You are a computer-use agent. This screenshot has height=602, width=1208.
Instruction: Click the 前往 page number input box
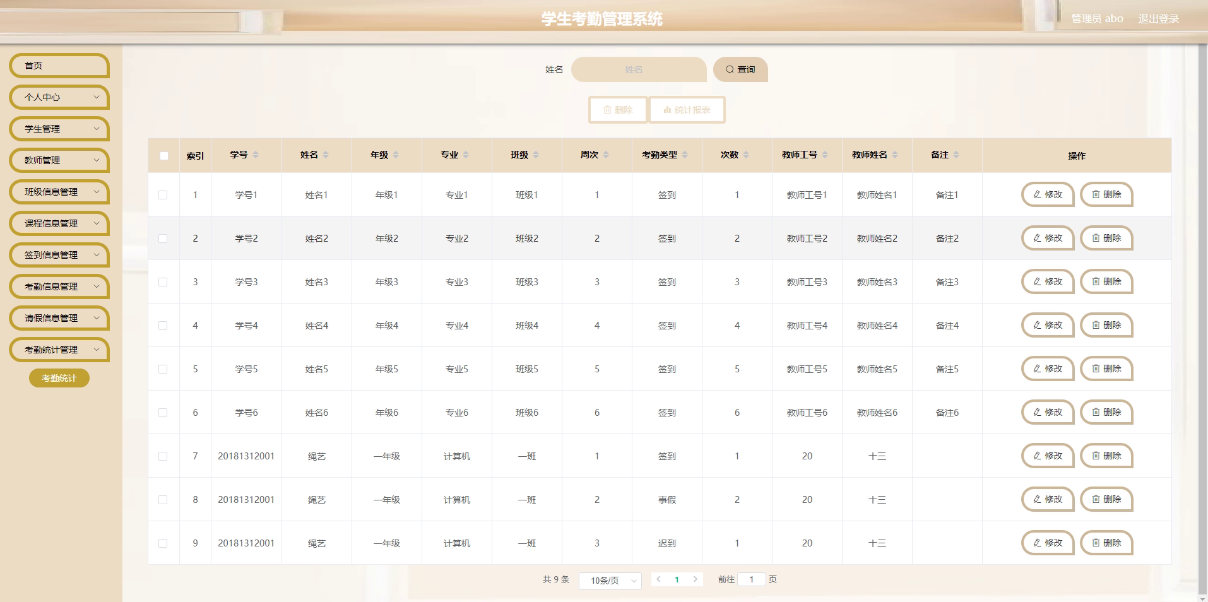pos(751,579)
